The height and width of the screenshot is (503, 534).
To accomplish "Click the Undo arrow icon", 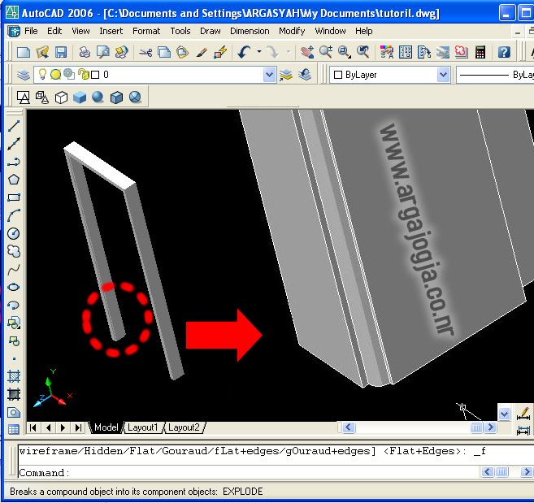I will coord(244,52).
